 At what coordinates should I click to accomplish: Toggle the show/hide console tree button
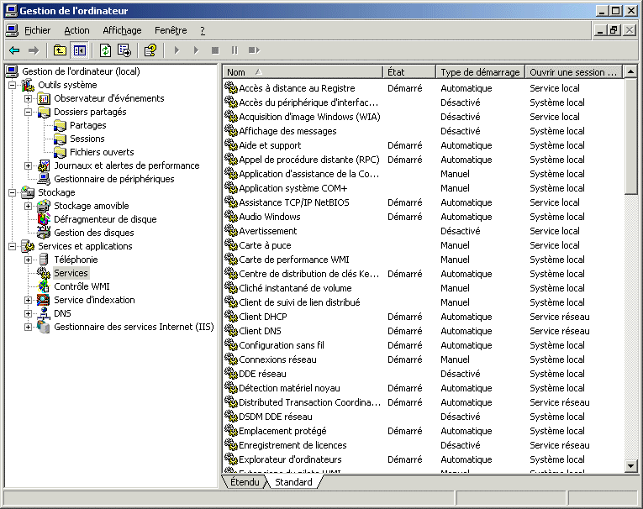(79, 50)
